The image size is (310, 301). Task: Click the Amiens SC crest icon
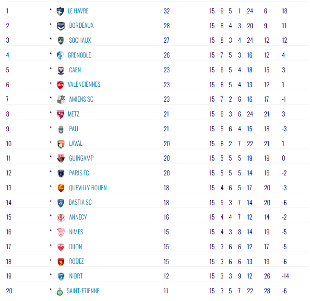[x=60, y=99]
